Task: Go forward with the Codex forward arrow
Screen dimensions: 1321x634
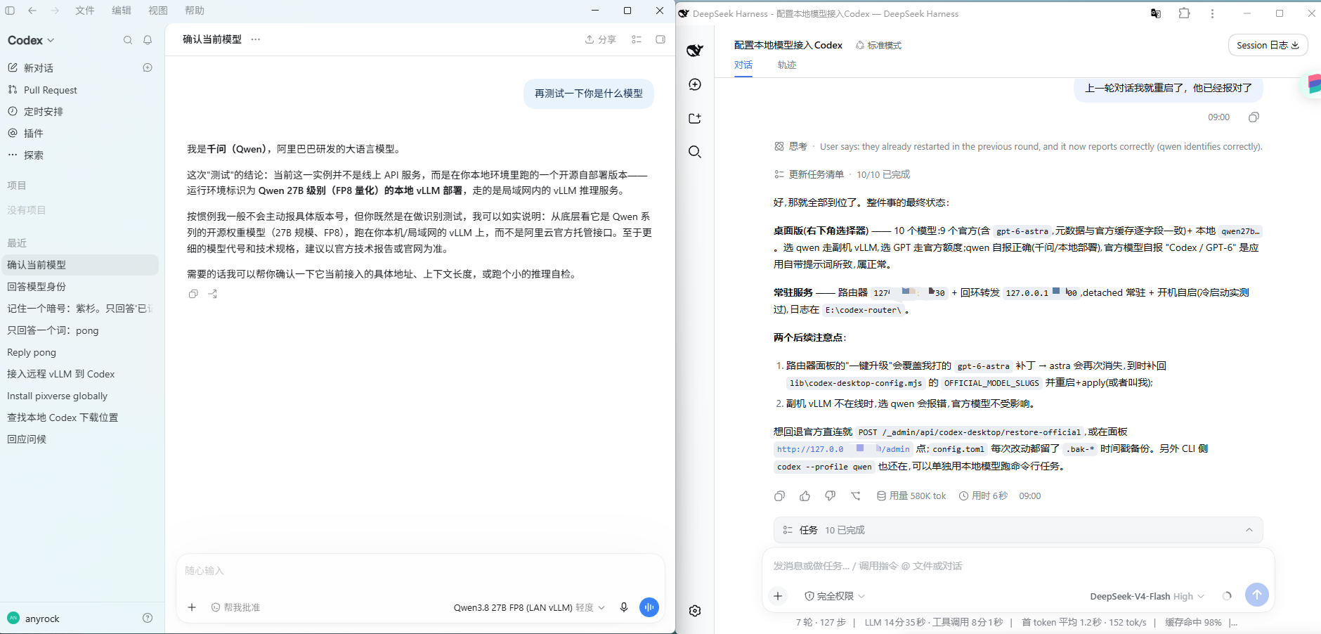Action: [55, 11]
